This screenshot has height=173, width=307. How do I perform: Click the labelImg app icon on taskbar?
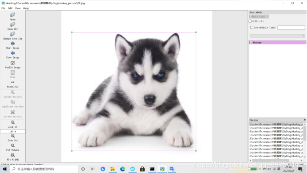(x=162, y=169)
